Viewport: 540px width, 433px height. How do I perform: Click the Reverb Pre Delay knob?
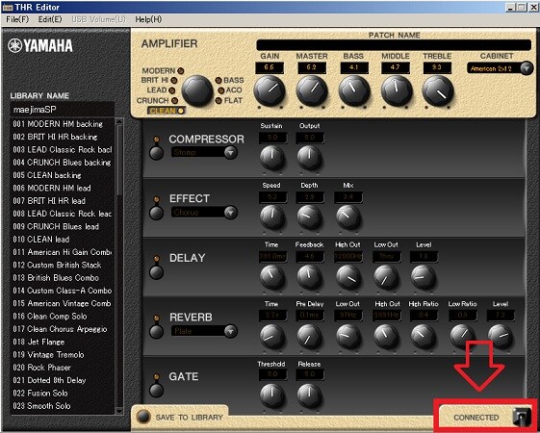309,336
